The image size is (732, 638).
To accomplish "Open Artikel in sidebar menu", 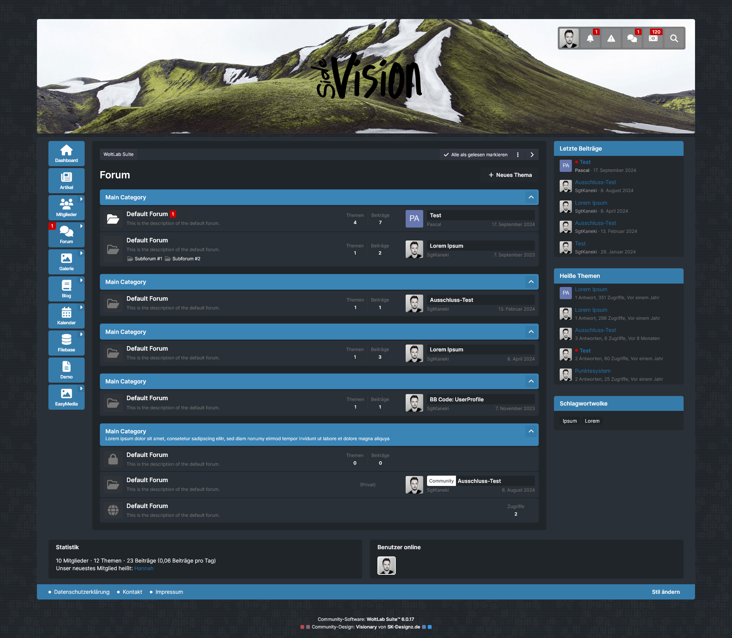I will 66,181.
